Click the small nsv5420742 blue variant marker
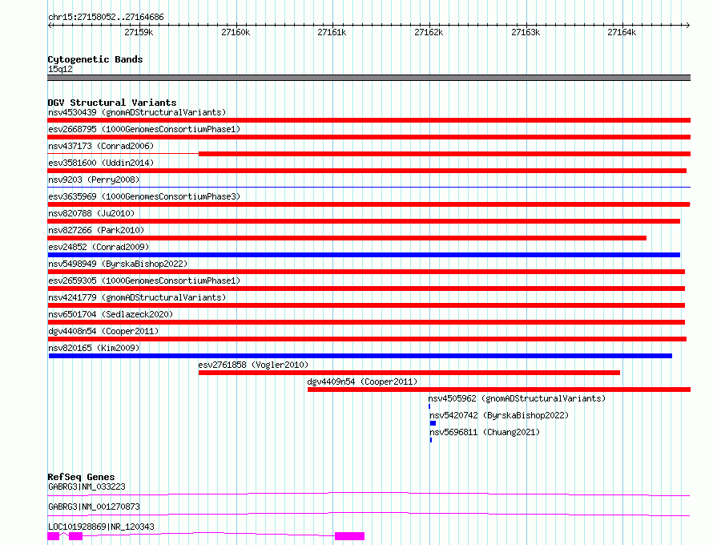Image resolution: width=713 pixels, height=545 pixels. pos(433,423)
